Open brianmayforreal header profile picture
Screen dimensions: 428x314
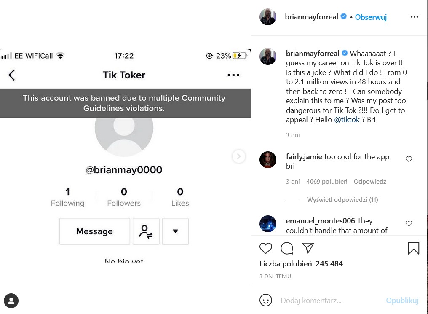(x=268, y=17)
